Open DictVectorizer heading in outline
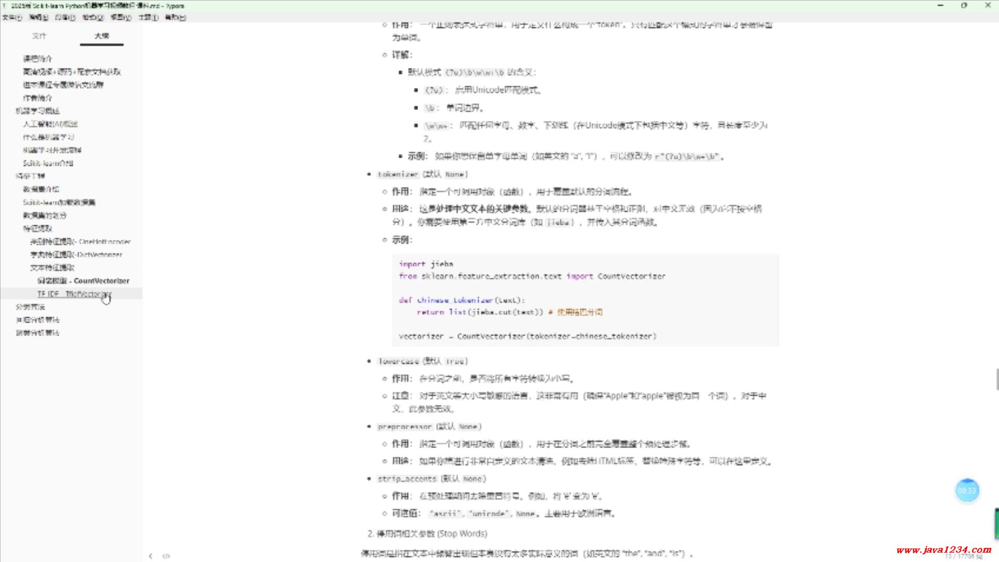999x562 pixels. 76,254
